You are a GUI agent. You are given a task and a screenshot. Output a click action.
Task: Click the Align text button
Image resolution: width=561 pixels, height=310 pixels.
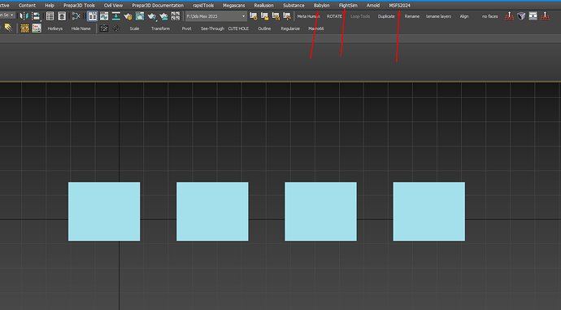(464, 16)
